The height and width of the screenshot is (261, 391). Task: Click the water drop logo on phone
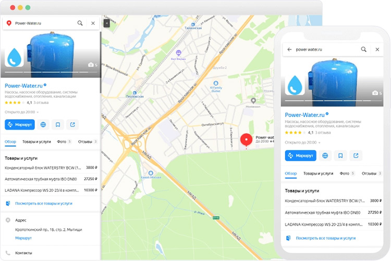[x=295, y=85]
